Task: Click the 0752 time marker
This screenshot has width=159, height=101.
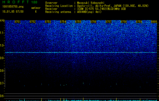Action: point(33,22)
